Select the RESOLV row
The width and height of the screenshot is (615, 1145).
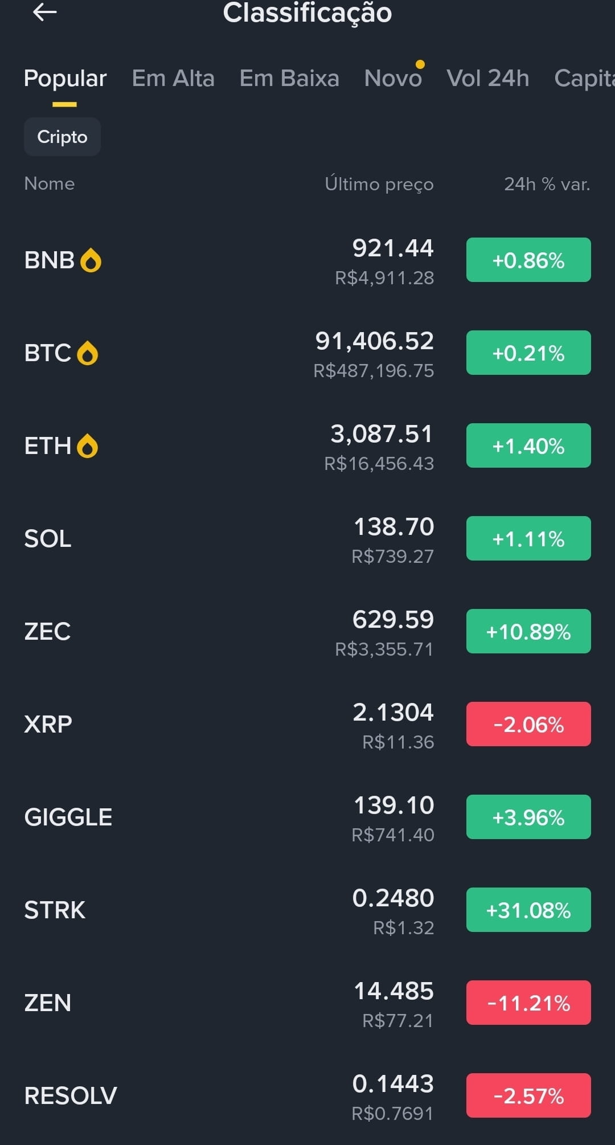tap(307, 1095)
